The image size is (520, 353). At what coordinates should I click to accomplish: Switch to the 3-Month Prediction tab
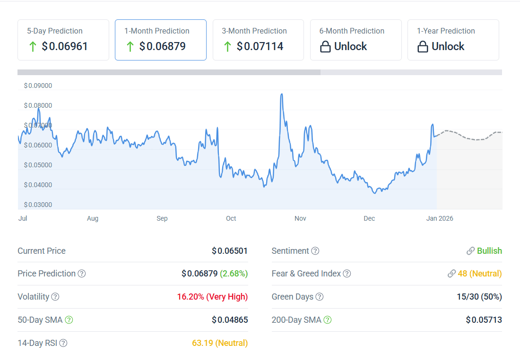(258, 40)
